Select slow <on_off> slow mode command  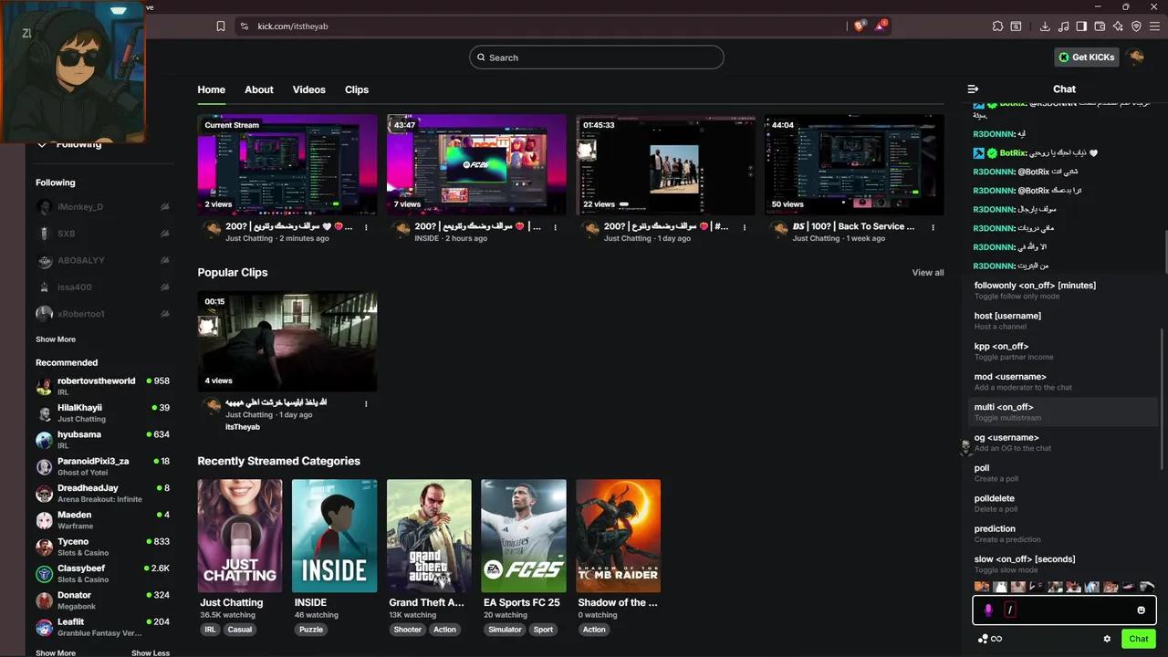[1062, 564]
